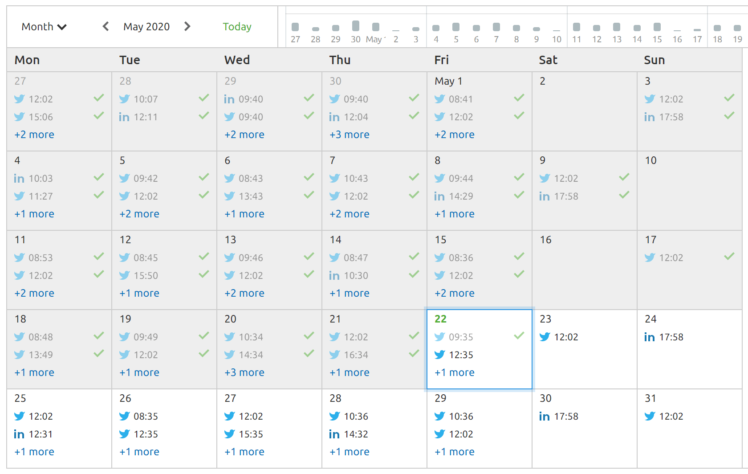Image resolution: width=748 pixels, height=474 pixels.
Task: Open LinkedIn post at 14:29 on May 8
Action: tap(454, 196)
